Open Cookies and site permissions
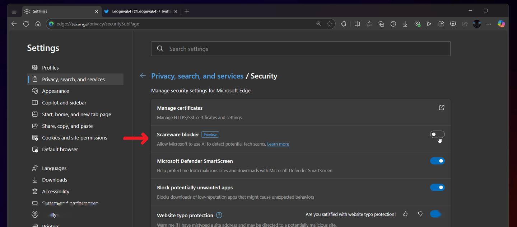Image resolution: width=517 pixels, height=227 pixels. 75,138
